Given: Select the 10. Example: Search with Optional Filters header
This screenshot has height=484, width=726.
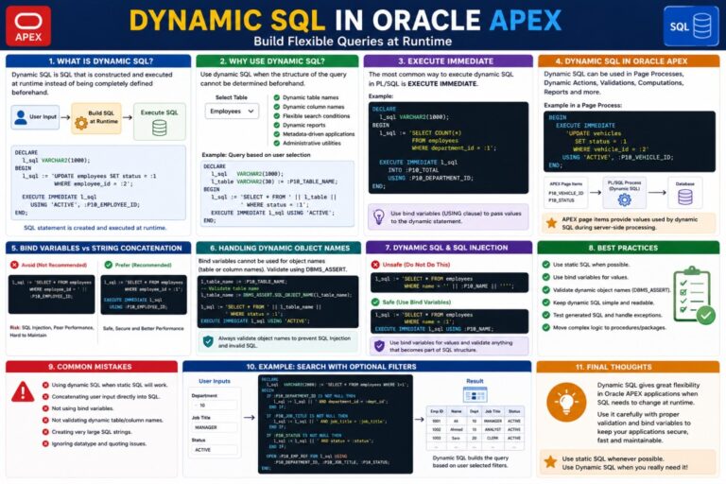Looking at the screenshot, I should click(357, 367).
